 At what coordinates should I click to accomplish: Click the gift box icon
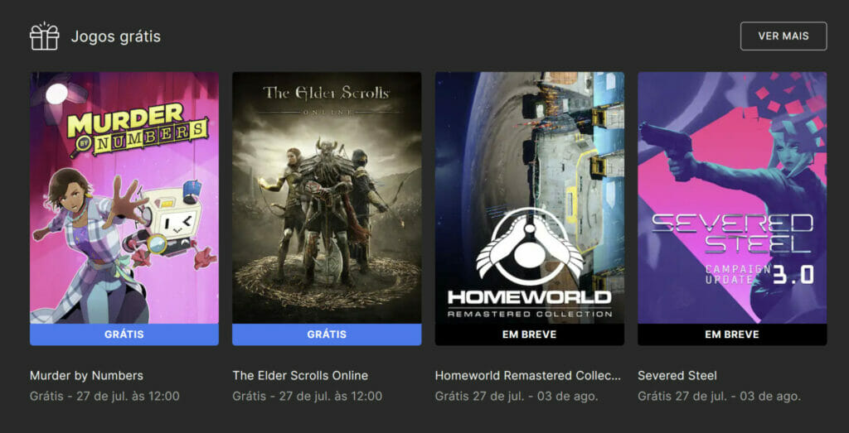pyautogui.click(x=45, y=36)
